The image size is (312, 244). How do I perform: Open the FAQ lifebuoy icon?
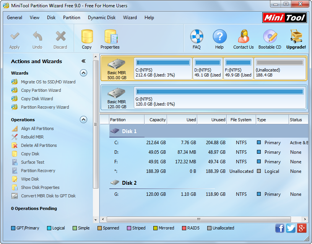click(x=197, y=36)
